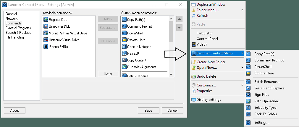
Task: Click the Add > button
Action: click(x=108, y=19)
